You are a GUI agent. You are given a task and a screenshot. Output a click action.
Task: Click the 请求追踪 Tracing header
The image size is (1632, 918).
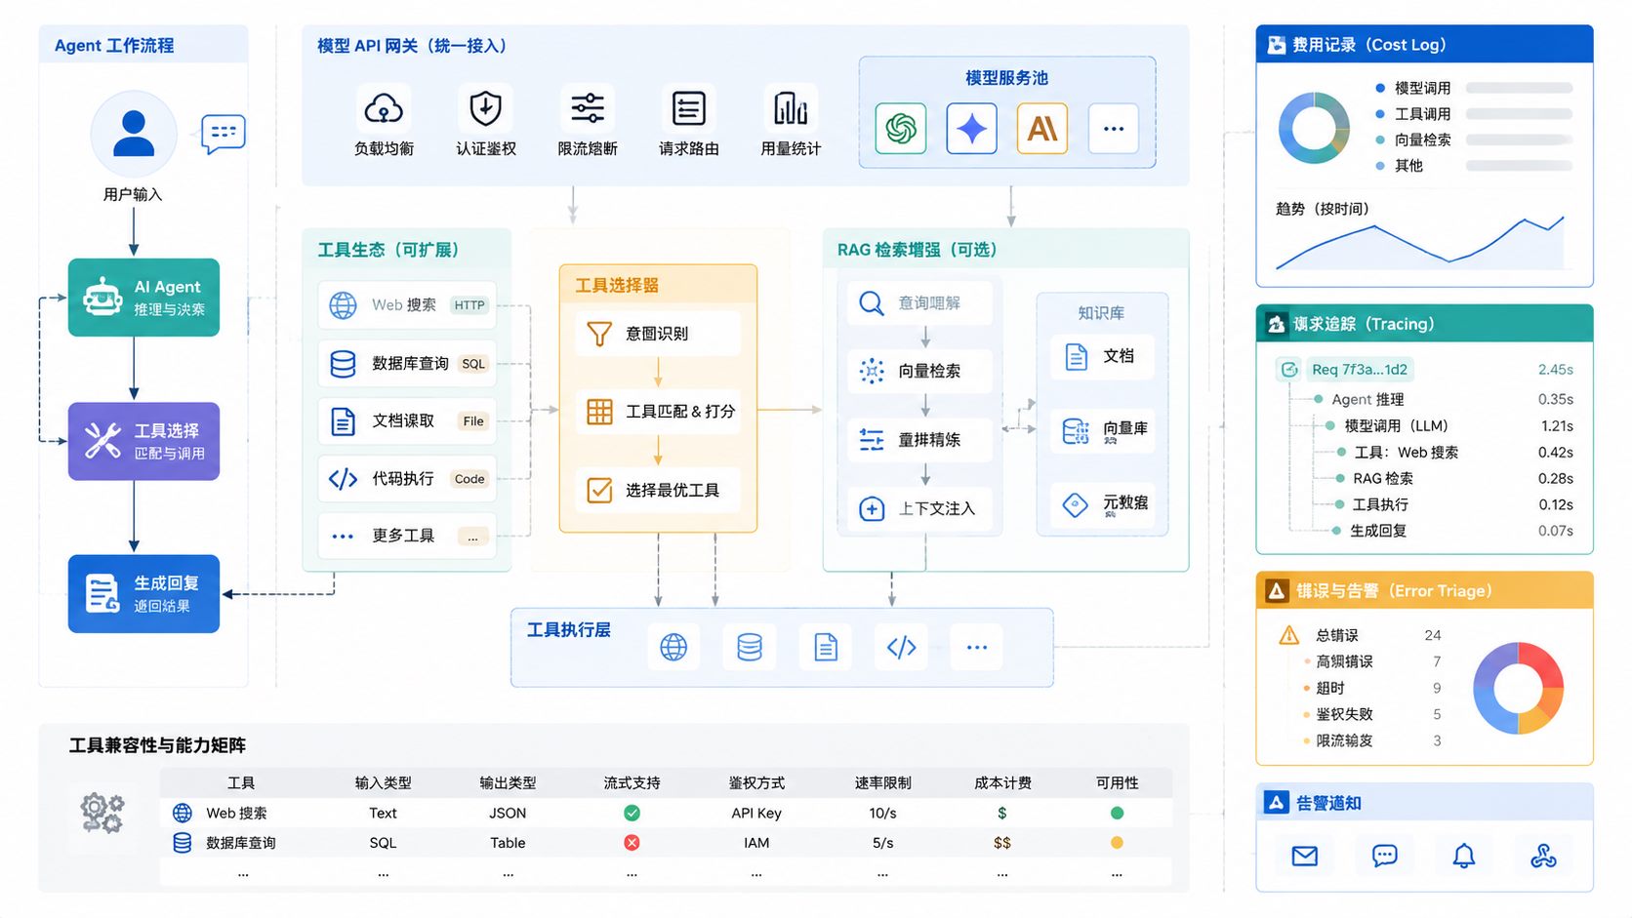[x=1424, y=324]
